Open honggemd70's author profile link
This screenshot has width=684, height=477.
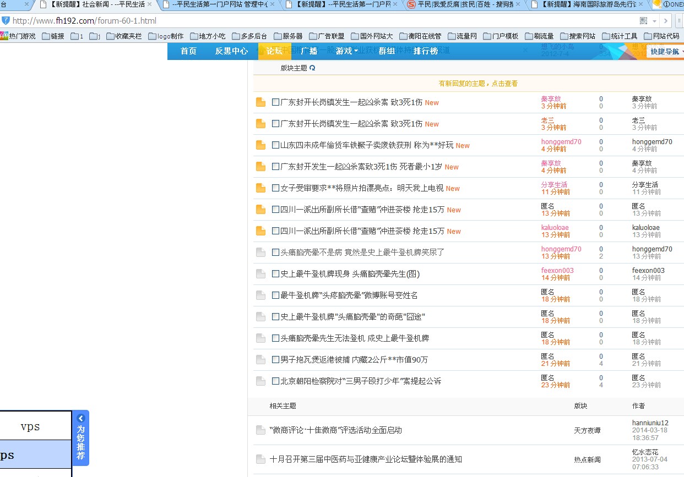pyautogui.click(x=561, y=141)
